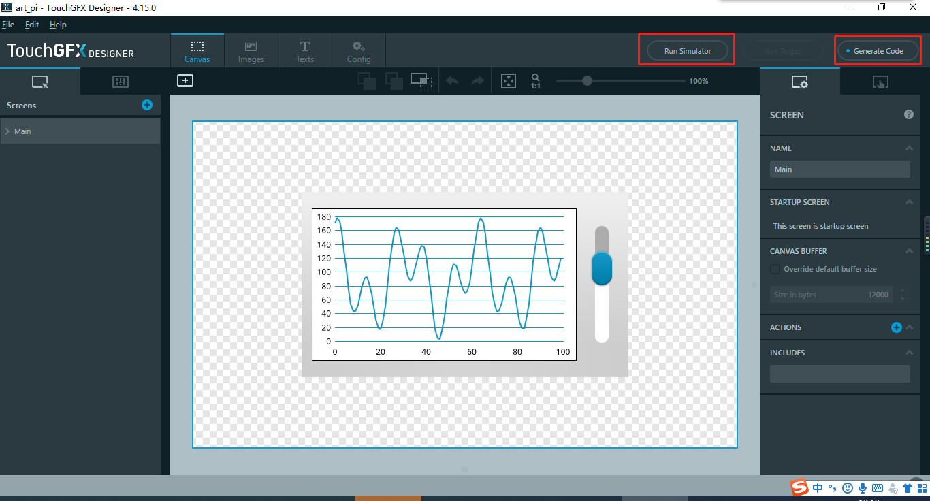
Task: Click the Sogou input method S icon
Action: (x=799, y=487)
